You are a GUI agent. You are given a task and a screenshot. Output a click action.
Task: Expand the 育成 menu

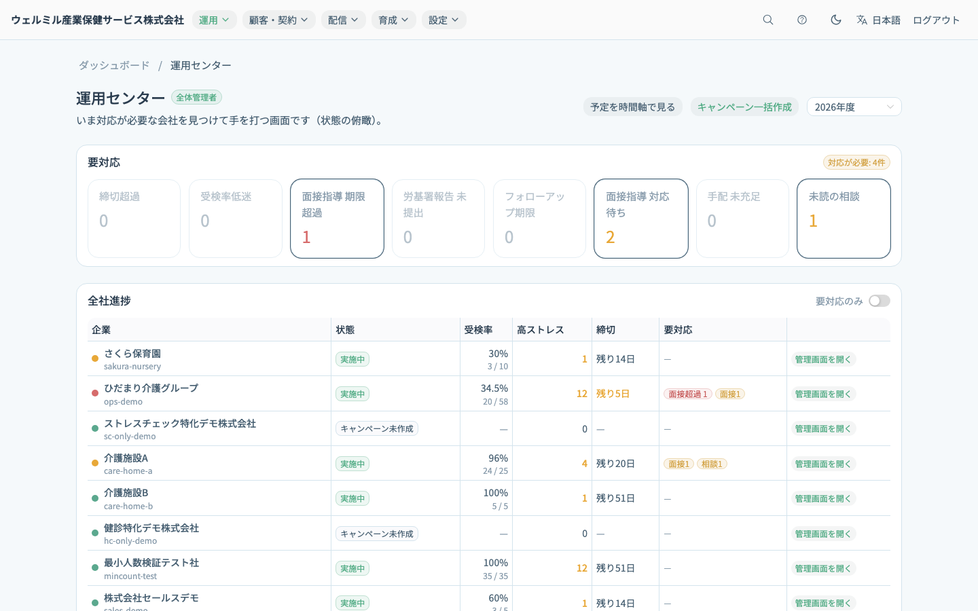click(394, 20)
